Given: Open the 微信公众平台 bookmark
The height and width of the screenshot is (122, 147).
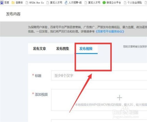Looking at the screenshot, I should (111, 3).
